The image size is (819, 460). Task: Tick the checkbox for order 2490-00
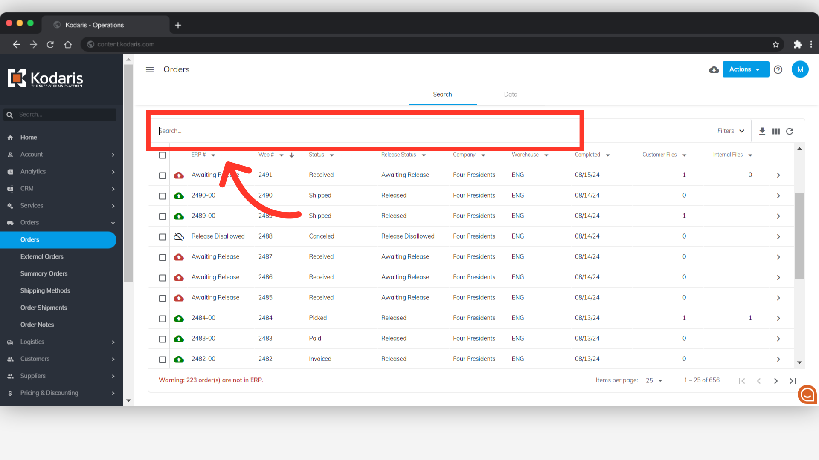coord(163,196)
